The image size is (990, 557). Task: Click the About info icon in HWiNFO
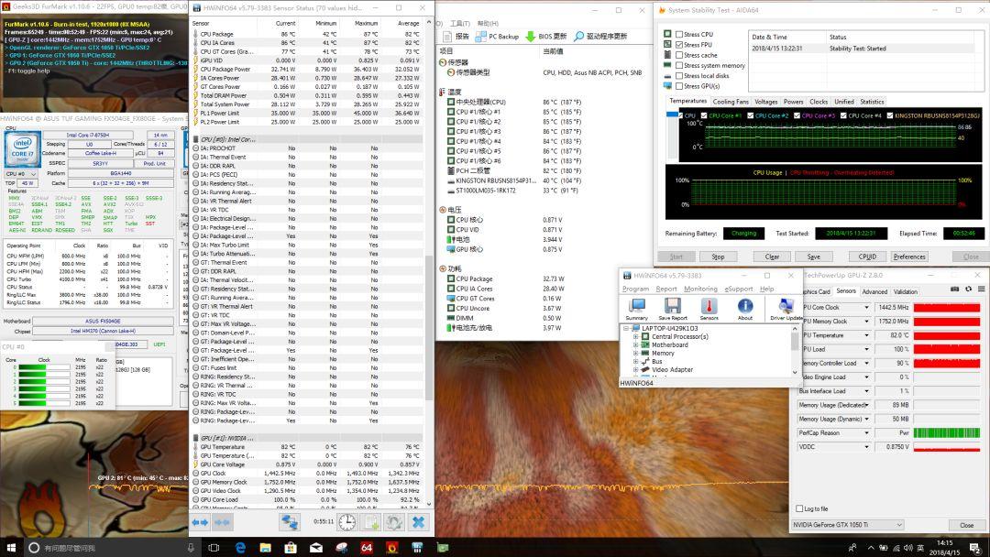[x=745, y=307]
